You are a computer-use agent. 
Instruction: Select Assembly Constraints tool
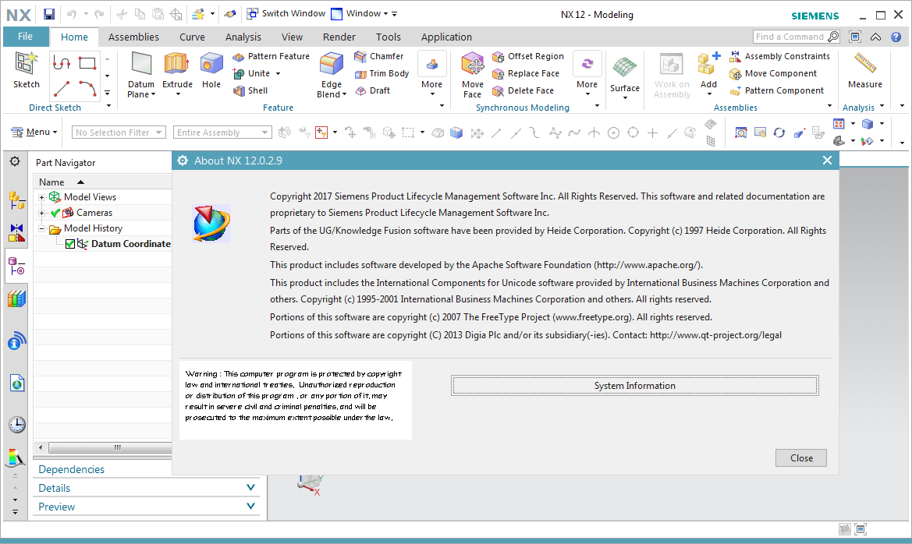pos(780,56)
